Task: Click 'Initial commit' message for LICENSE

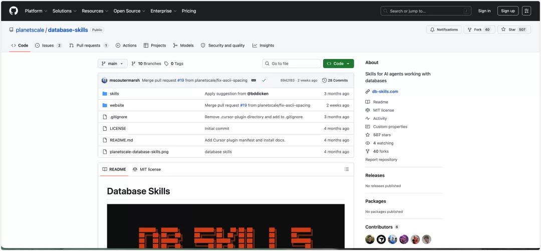Action: [x=217, y=128]
